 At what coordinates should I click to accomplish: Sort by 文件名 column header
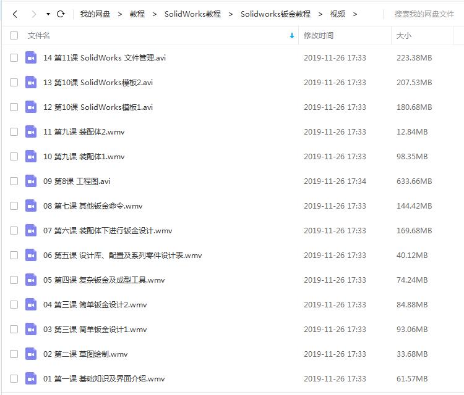coord(38,35)
